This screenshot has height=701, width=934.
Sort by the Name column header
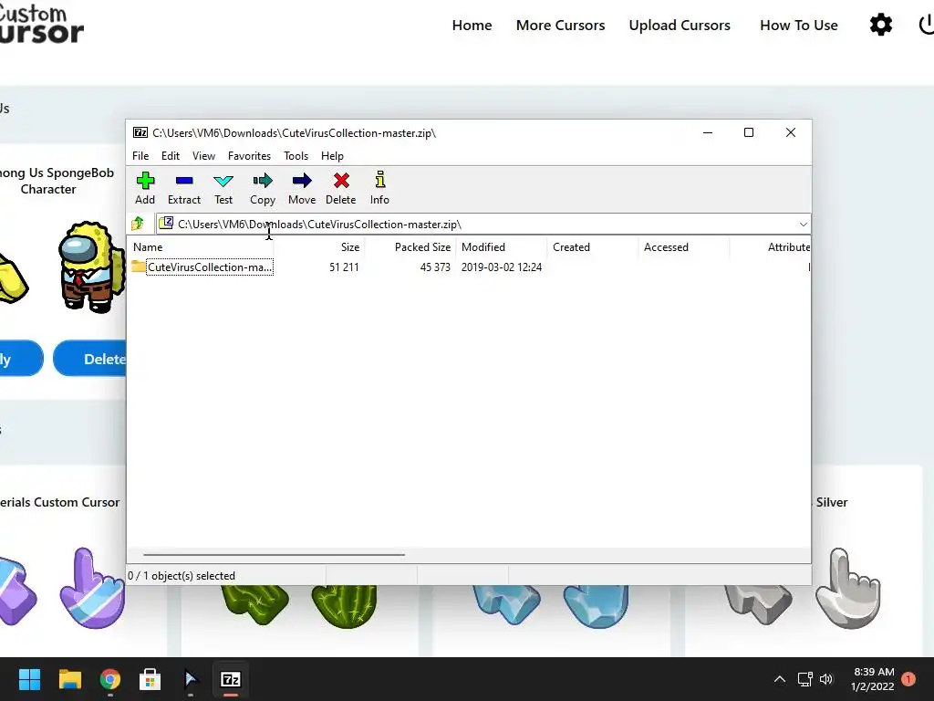click(200, 246)
